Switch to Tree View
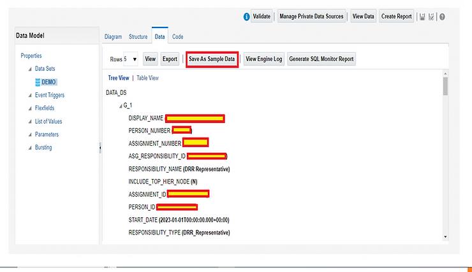472x272 pixels. click(x=119, y=78)
